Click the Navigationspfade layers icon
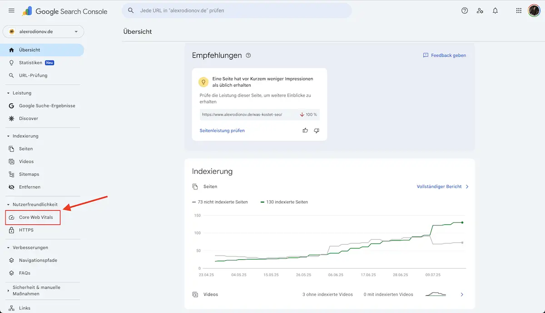The height and width of the screenshot is (313, 545). [x=11, y=261]
